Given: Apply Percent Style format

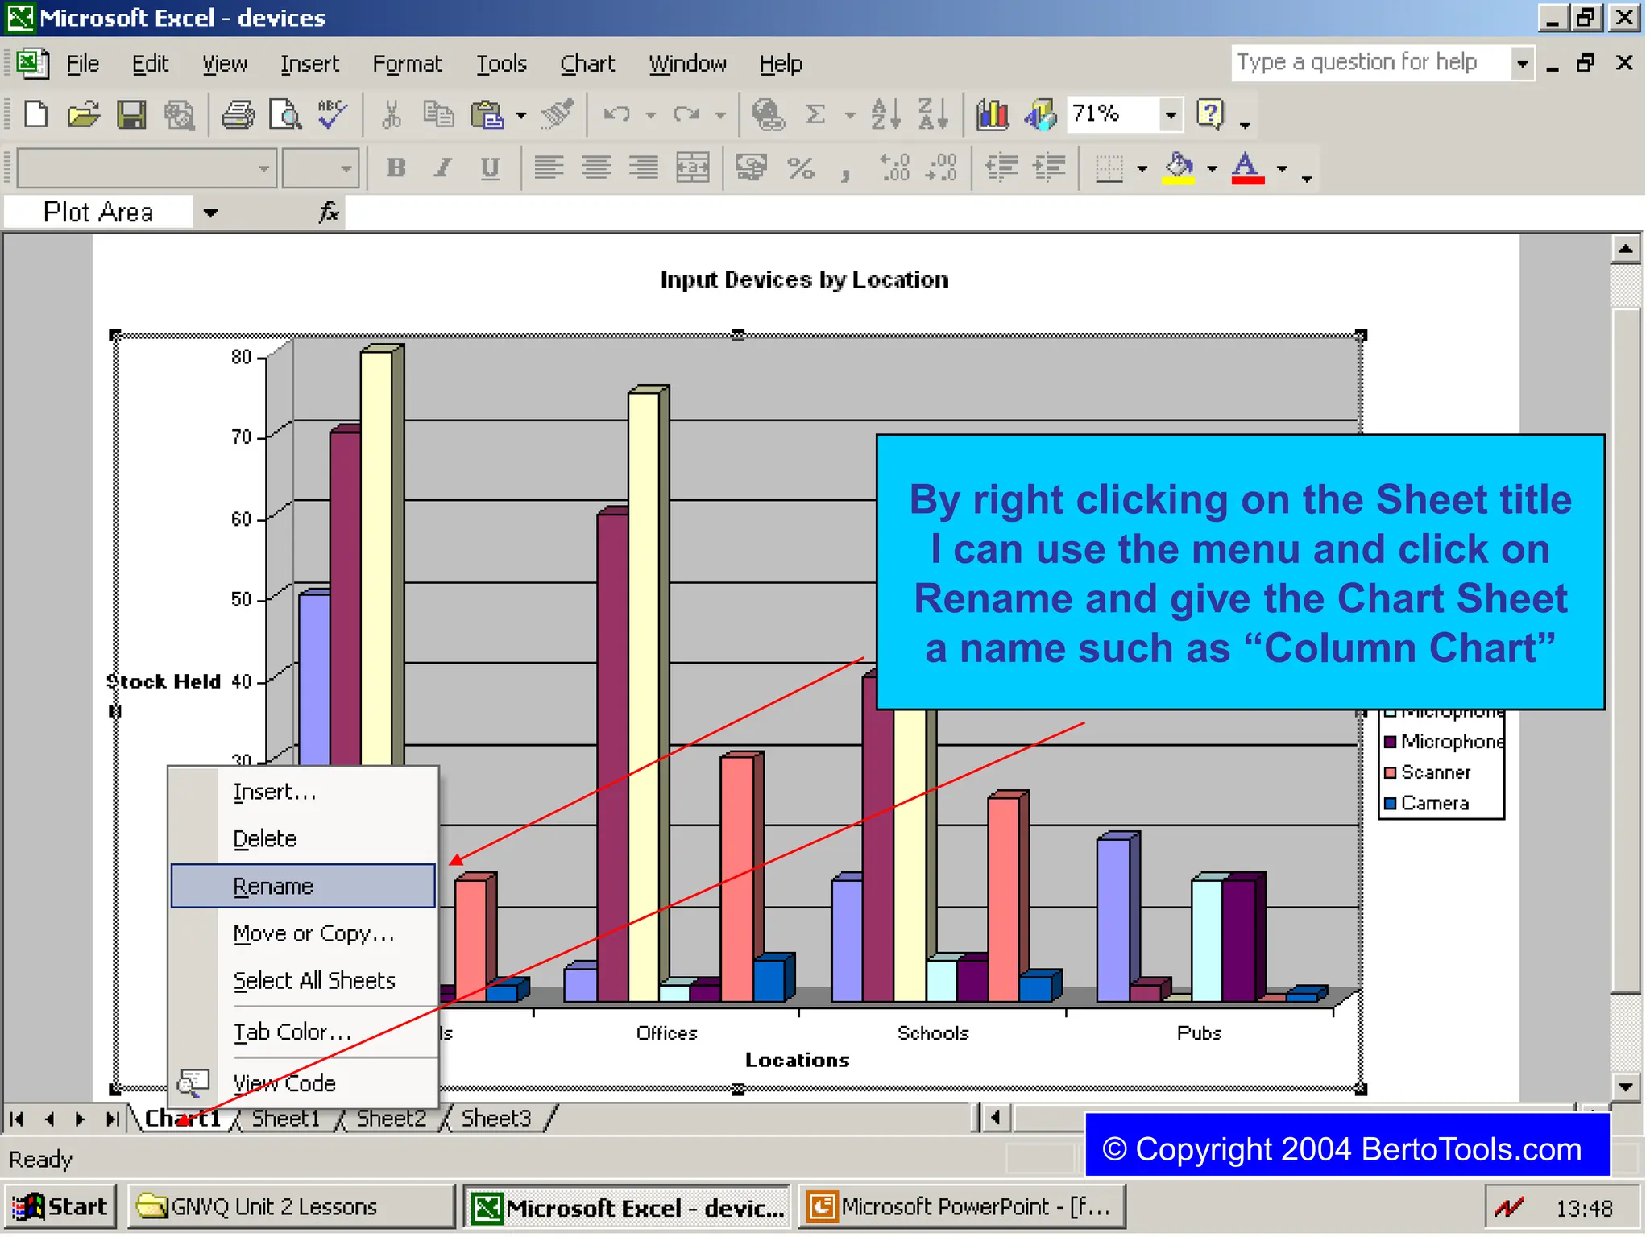Looking at the screenshot, I should pos(800,168).
